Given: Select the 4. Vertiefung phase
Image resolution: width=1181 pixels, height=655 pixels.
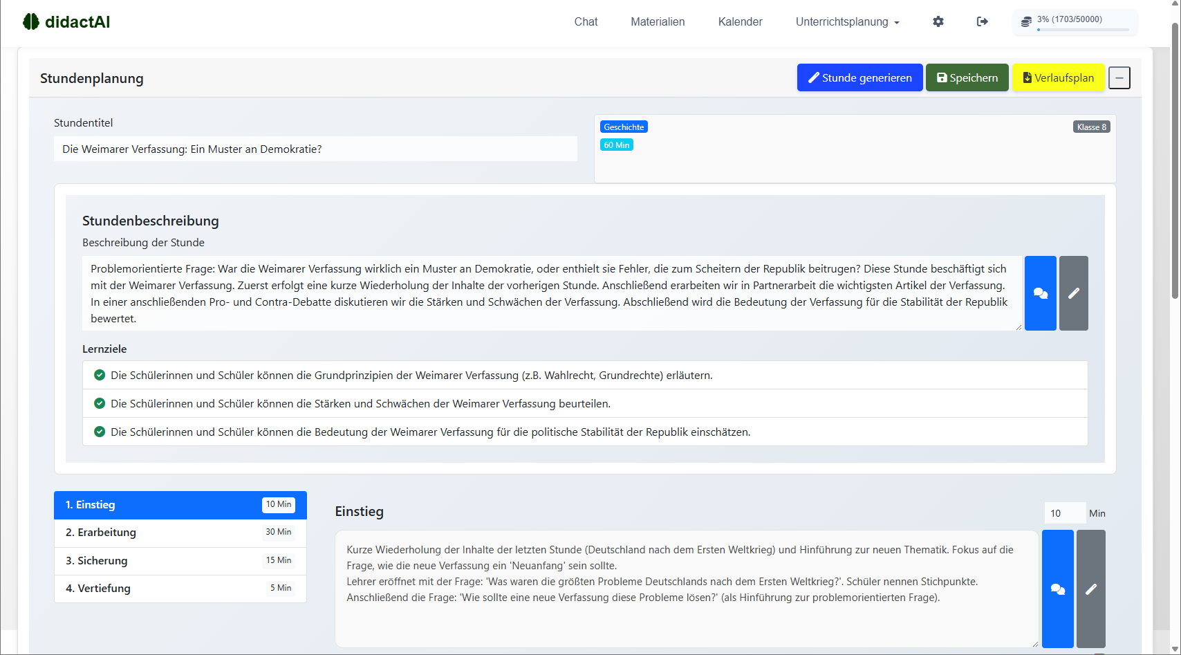Looking at the screenshot, I should pos(180,589).
